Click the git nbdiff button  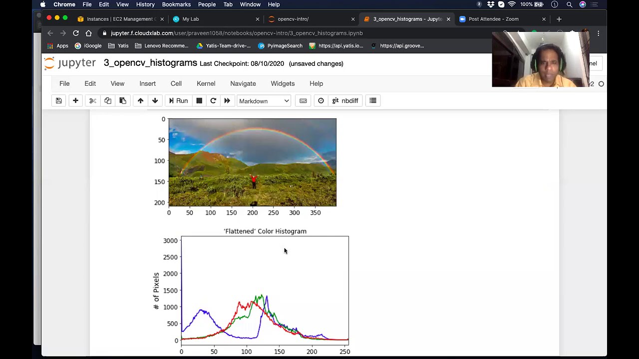pyautogui.click(x=345, y=101)
